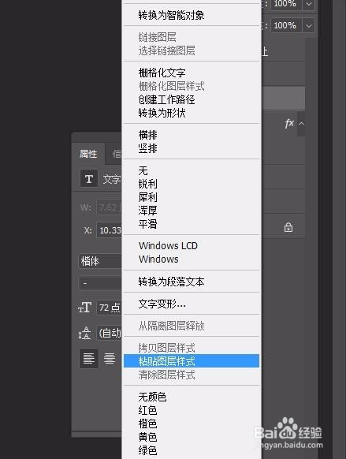Viewport: 346px width, 459px height.
Task: Choose 创建工作路径 menu item
Action: [192, 99]
